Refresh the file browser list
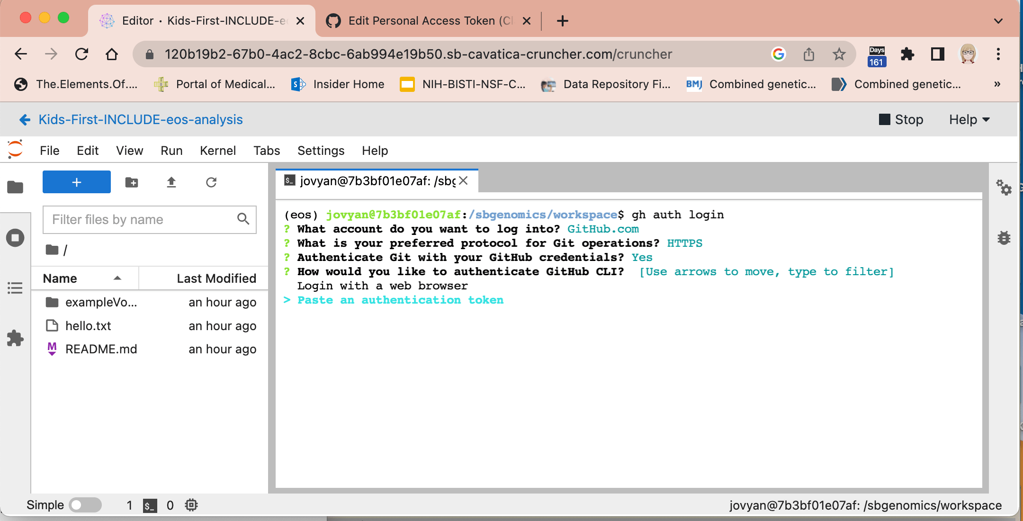1023x521 pixels. (x=211, y=182)
